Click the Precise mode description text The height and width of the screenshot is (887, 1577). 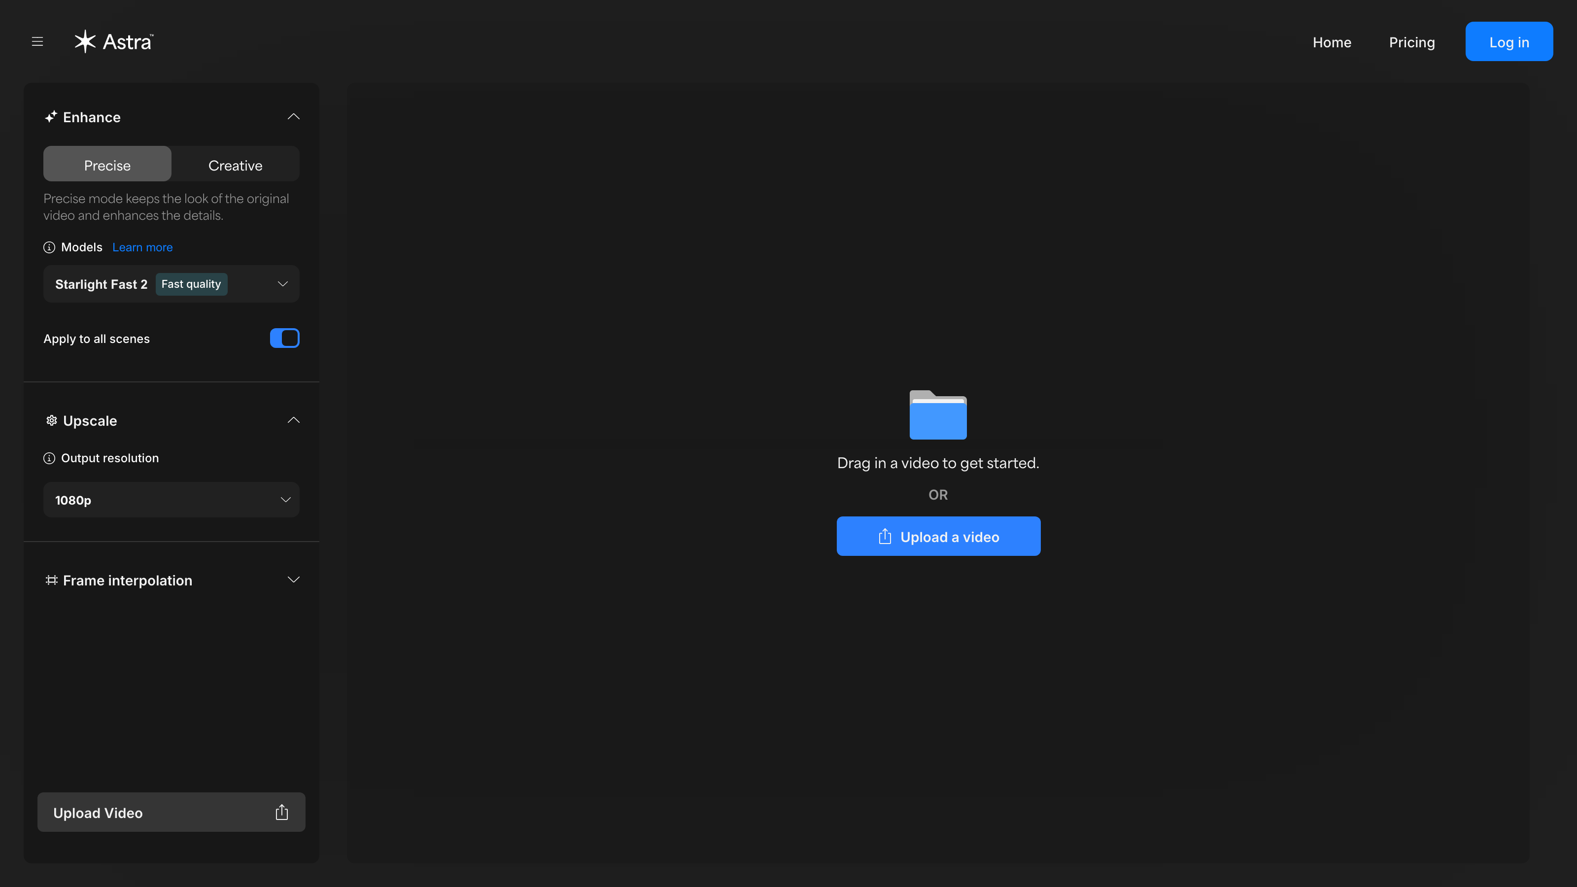tap(166, 207)
